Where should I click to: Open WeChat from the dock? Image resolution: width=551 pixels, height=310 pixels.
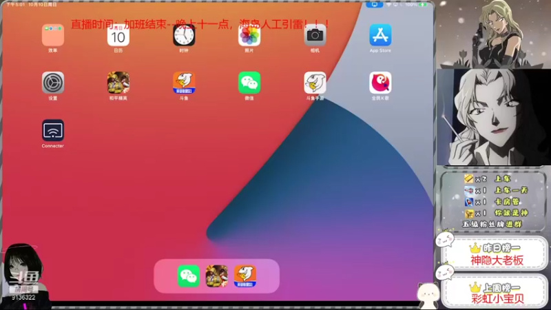pyautogui.click(x=188, y=276)
